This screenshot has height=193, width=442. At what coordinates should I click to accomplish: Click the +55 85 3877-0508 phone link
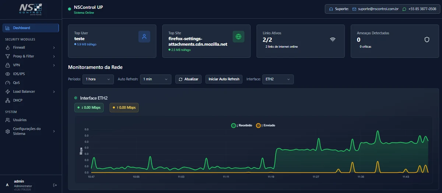(422, 9)
